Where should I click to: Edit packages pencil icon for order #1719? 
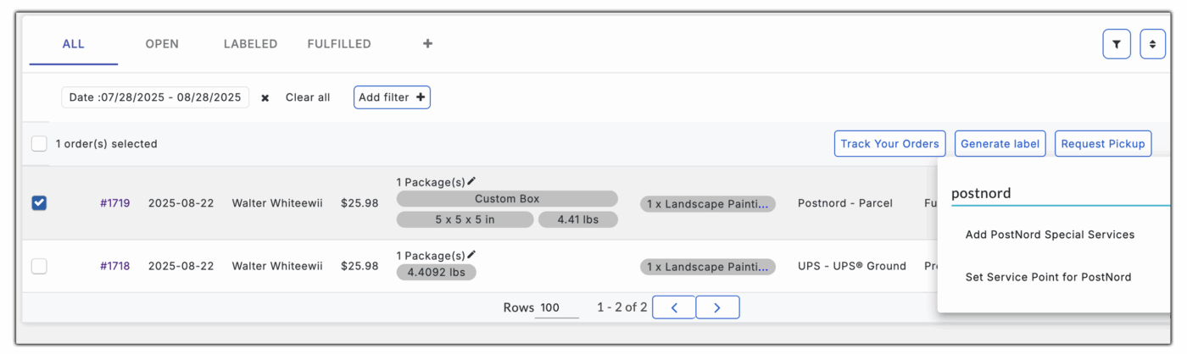click(471, 181)
